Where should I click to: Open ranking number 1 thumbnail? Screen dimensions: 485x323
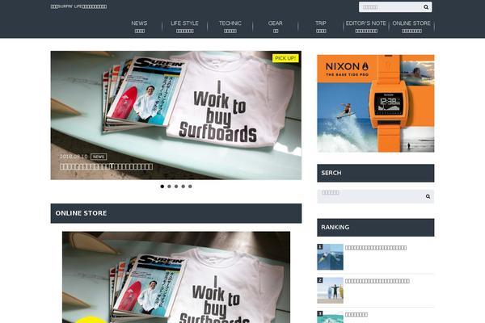click(x=330, y=257)
